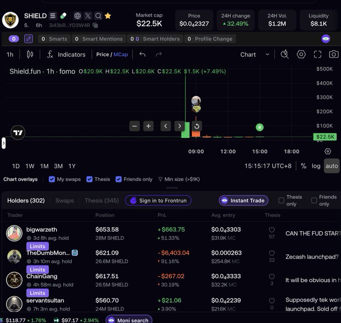Open the Min size filter
Viewport: 341px width, 323px height.
179,179
